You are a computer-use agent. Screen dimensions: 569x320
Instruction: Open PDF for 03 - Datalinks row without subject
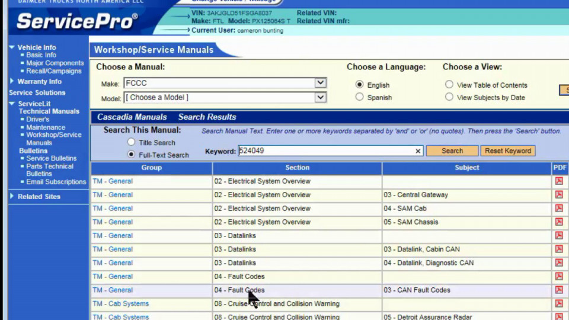(559, 235)
